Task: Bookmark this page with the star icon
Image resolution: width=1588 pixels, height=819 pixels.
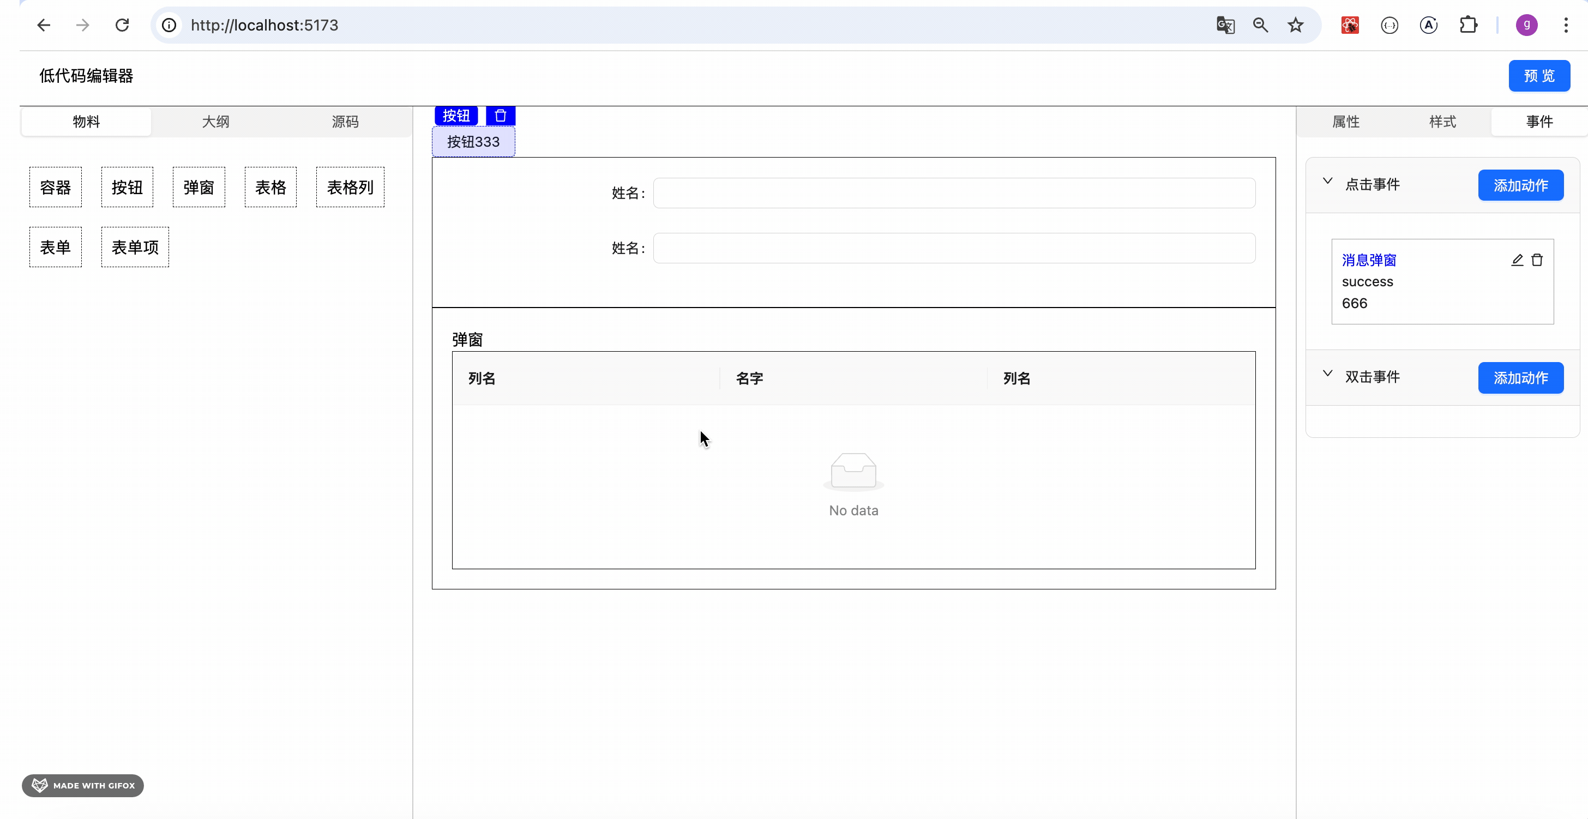Action: pos(1295,25)
